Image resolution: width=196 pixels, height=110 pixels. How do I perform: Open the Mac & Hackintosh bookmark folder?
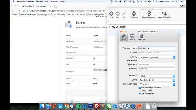27,14
